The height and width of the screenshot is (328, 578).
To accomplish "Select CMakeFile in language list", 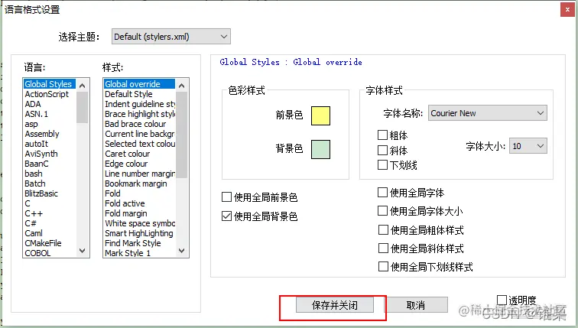I will pos(50,243).
